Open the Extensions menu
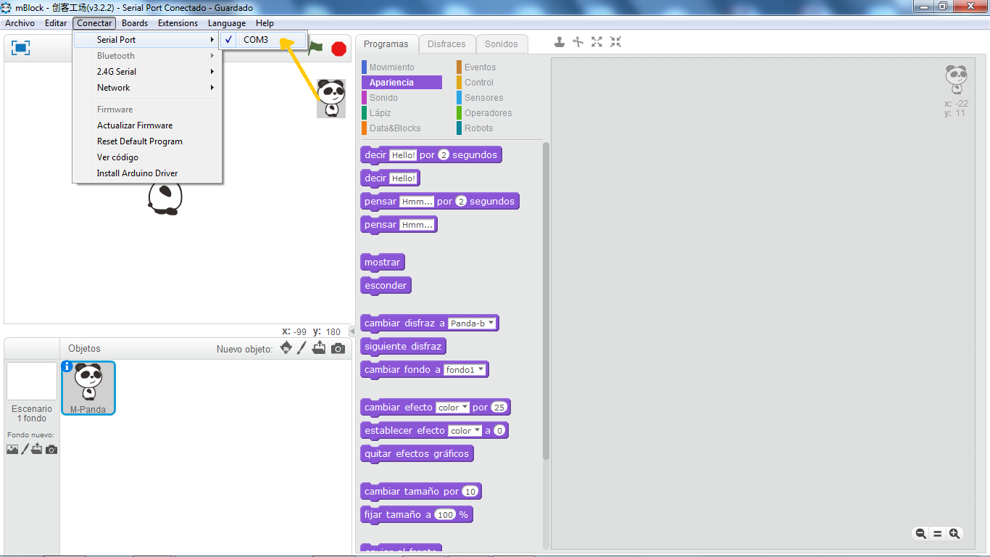This screenshot has width=990, height=557. (178, 23)
